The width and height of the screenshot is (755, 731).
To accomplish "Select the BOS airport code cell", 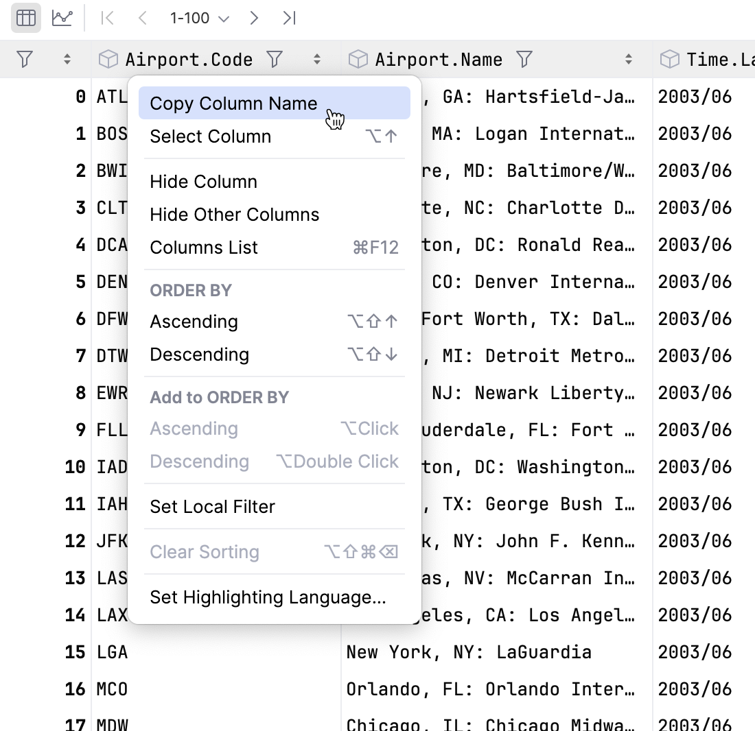I will (x=112, y=134).
